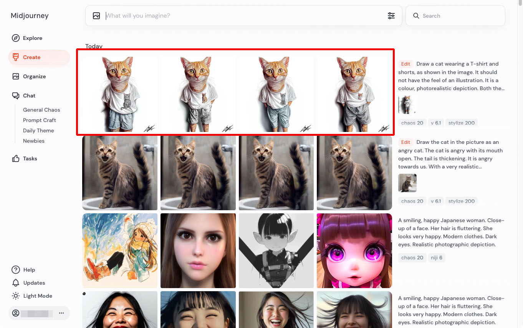This screenshot has height=328, width=523.
Task: Open laughing woman with red lips image
Action: [120, 310]
